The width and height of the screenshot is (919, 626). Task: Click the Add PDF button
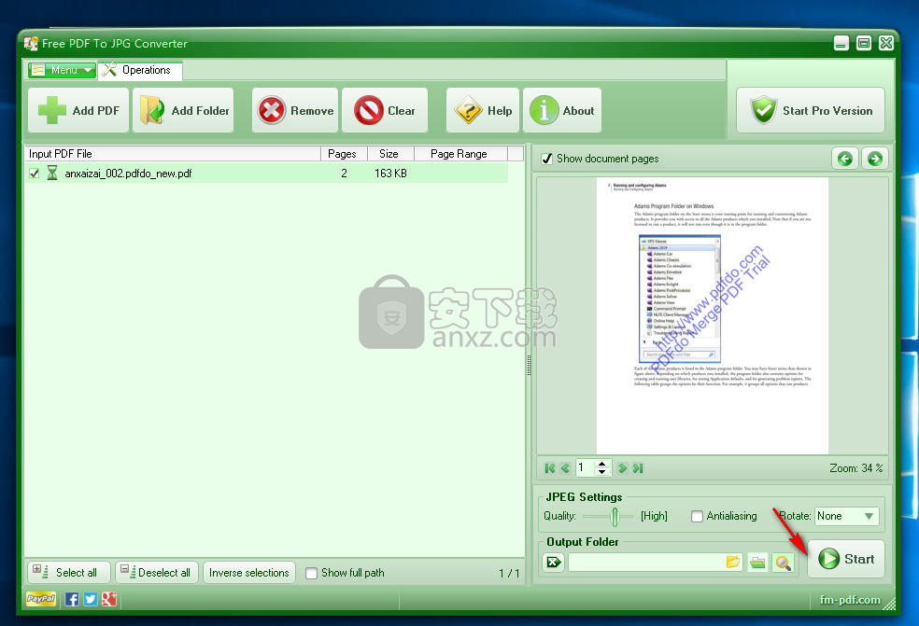click(x=78, y=110)
